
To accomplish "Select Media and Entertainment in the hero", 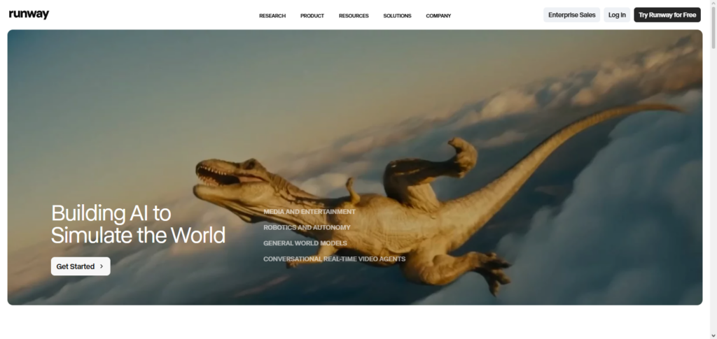I will 309,211.
